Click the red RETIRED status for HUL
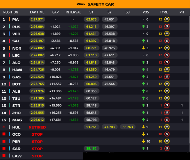This screenshot has width=190, height=160. pyautogui.click(x=37, y=127)
